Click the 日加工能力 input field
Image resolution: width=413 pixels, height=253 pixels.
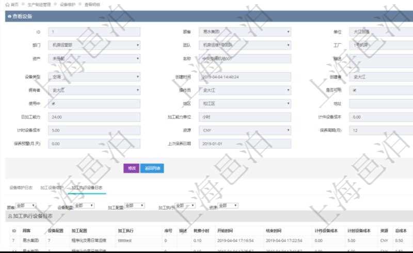94,117
